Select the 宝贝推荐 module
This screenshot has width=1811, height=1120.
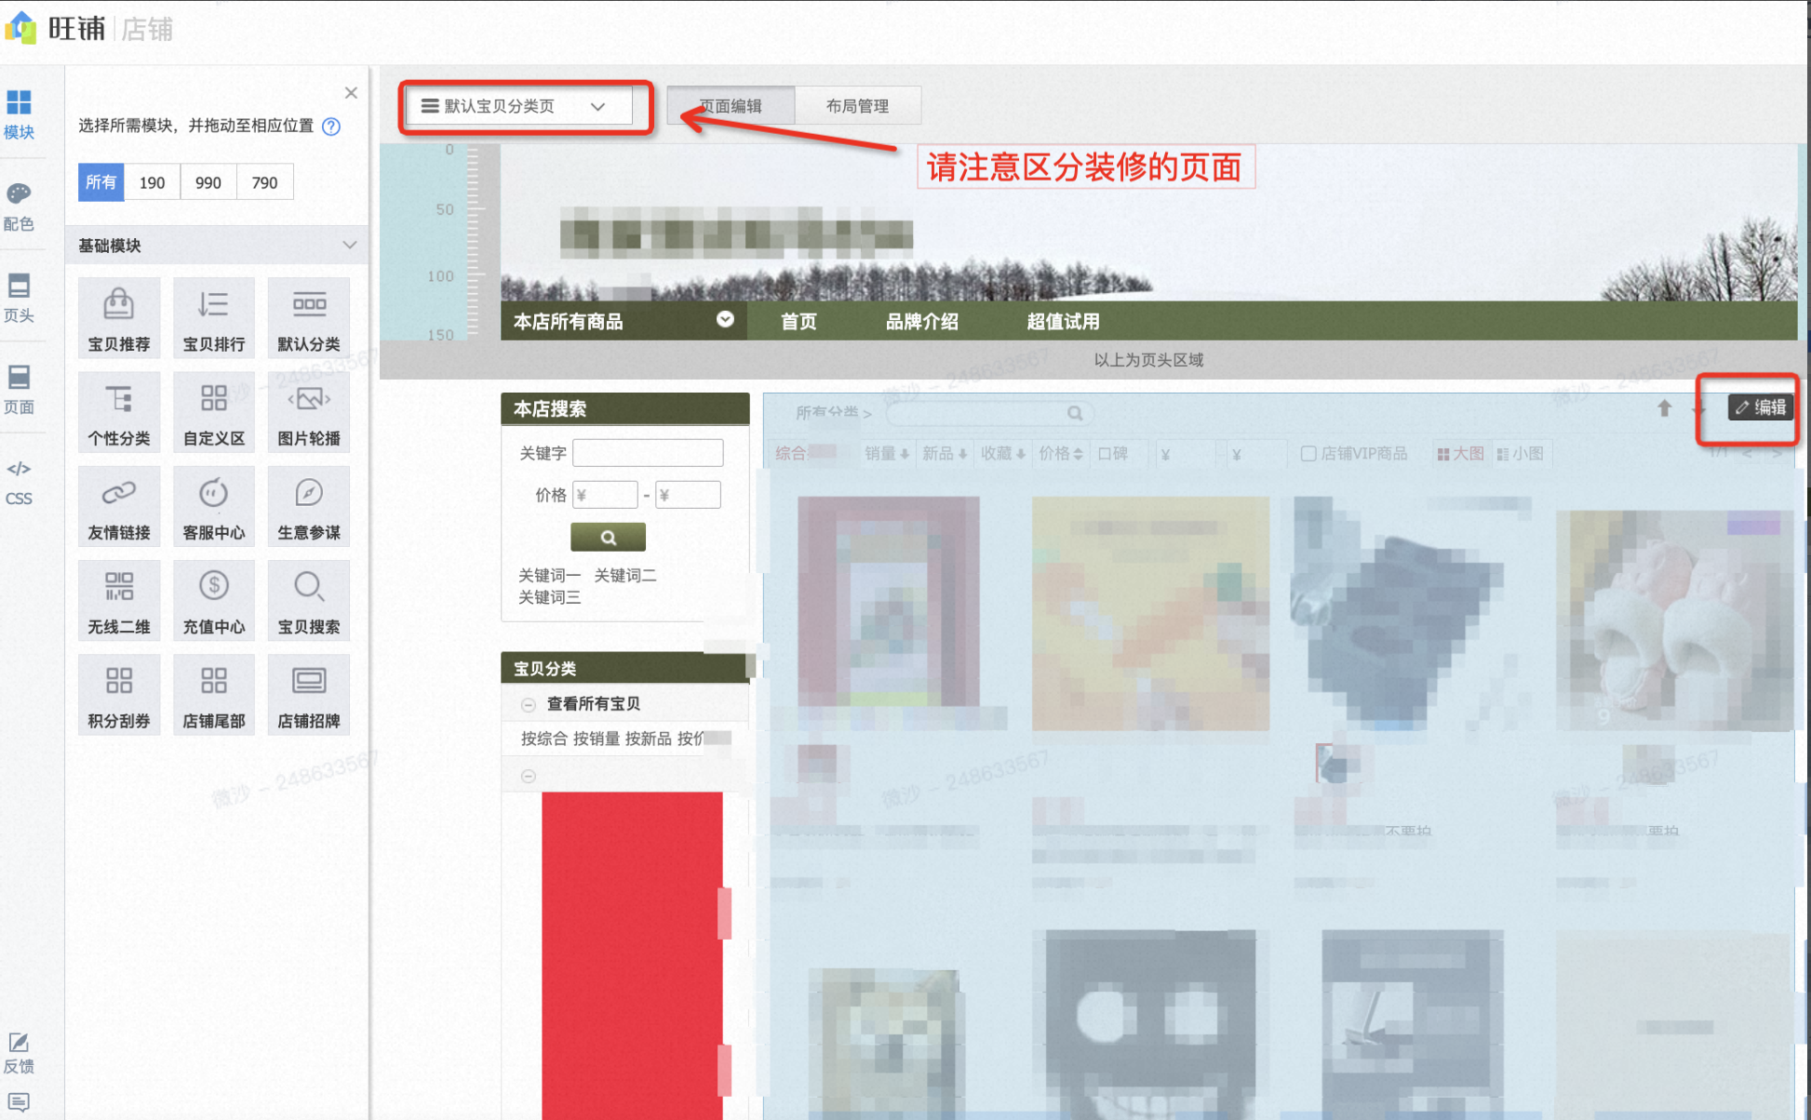pos(119,318)
